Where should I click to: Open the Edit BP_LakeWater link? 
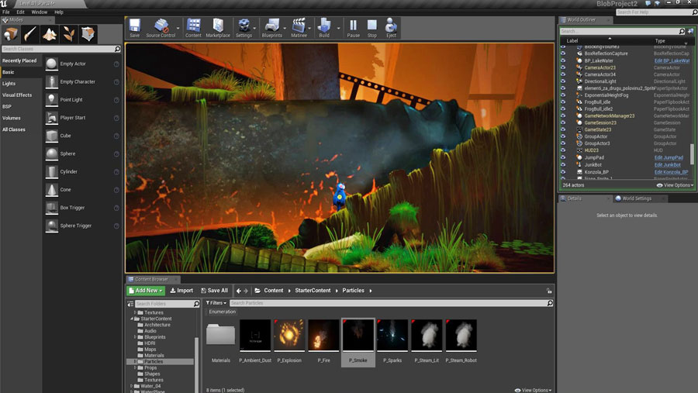(672, 60)
